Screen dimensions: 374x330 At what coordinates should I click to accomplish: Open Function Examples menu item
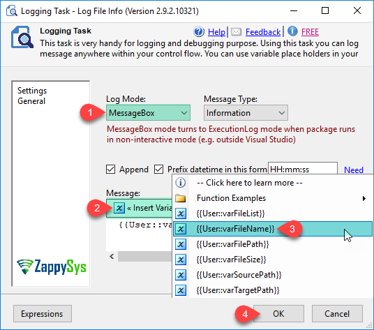click(272, 198)
